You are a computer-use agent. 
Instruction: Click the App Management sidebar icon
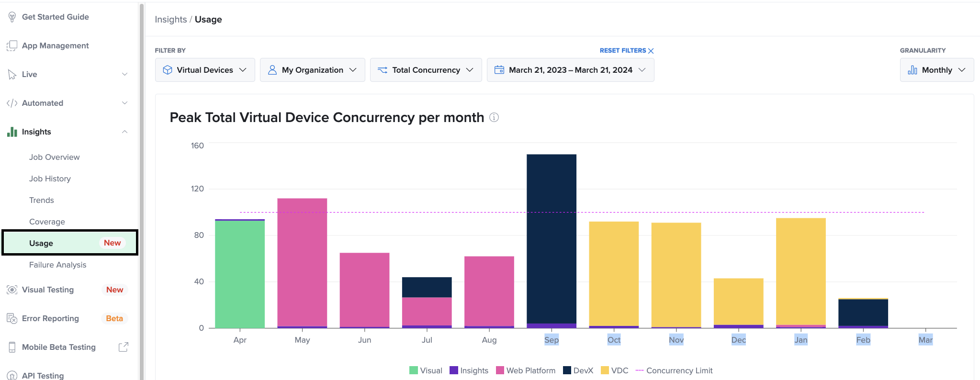click(12, 45)
